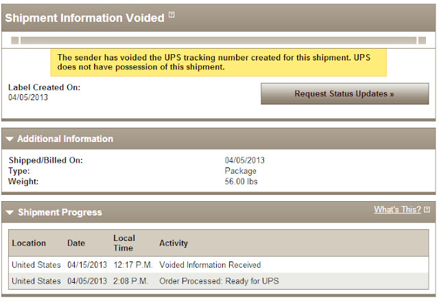The width and height of the screenshot is (439, 302).
Task: Click the Local Time column header
Action: click(123, 243)
